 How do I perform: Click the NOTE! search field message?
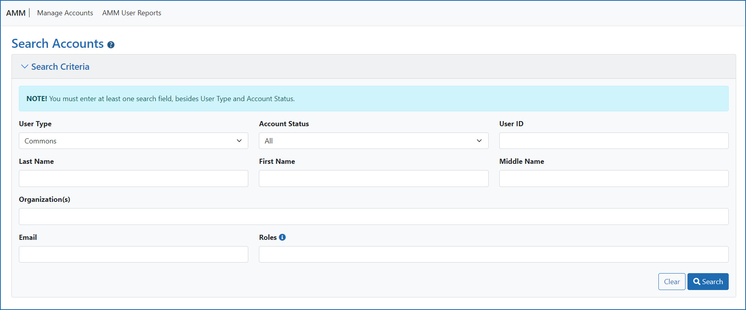[374, 99]
